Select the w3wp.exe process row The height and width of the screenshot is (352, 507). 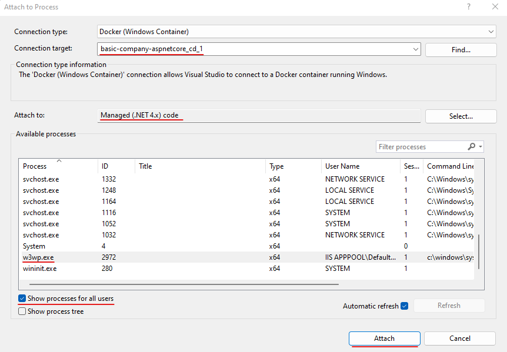click(248, 257)
